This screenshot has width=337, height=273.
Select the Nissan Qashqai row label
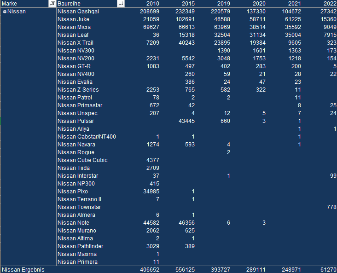click(x=78, y=12)
